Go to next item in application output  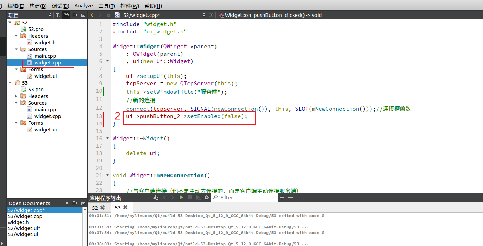click(173, 198)
